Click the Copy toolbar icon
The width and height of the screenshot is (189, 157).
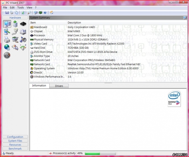click(x=17, y=13)
